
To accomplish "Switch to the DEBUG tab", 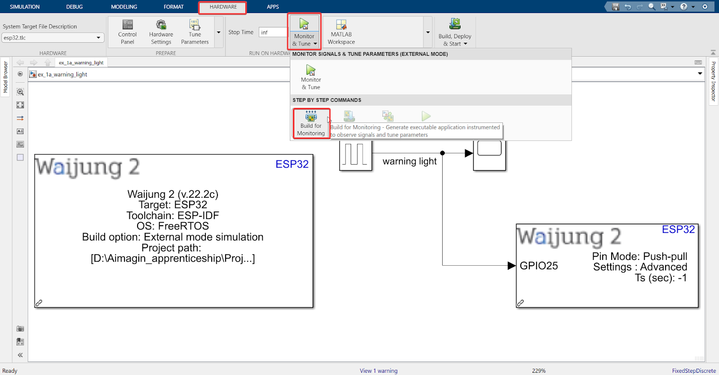I will tap(74, 7).
